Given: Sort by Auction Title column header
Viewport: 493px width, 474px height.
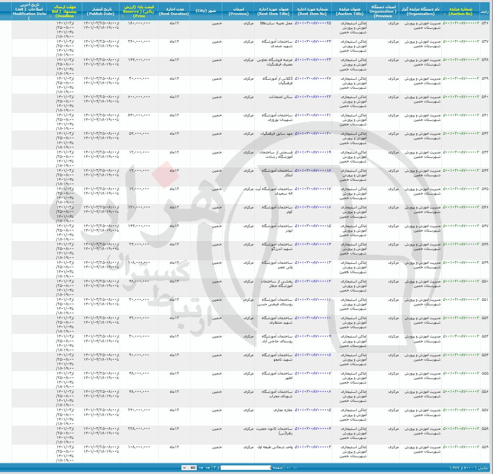Looking at the screenshot, I should (350, 11).
